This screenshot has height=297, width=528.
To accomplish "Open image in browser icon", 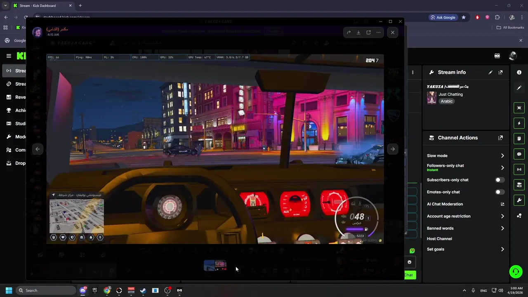I will [x=368, y=33].
